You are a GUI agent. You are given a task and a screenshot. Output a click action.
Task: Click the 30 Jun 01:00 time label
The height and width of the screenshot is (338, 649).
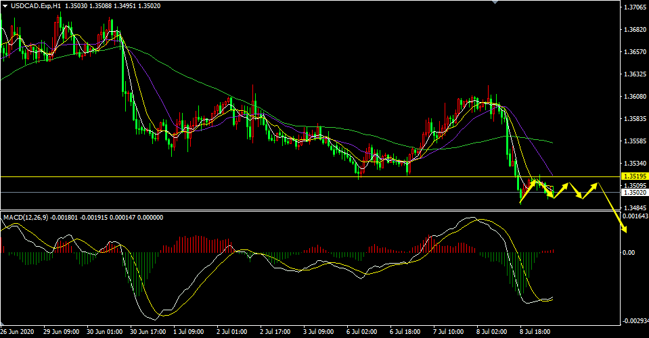(x=105, y=332)
